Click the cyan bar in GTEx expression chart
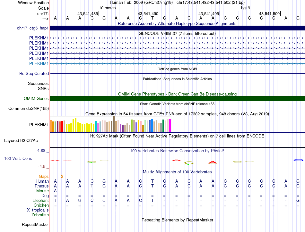This screenshot has width=305, height=232. 96,126
